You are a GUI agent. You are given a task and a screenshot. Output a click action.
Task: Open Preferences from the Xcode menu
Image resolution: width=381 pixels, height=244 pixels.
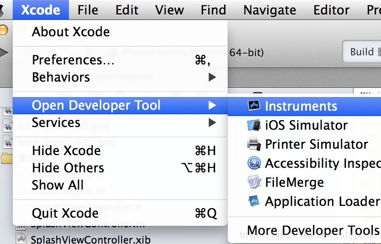(73, 60)
